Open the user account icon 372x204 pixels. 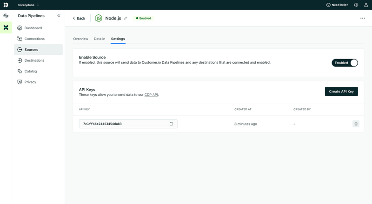pos(366,5)
